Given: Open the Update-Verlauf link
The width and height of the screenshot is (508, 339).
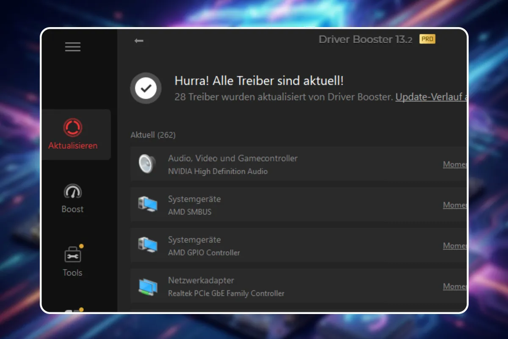Looking at the screenshot, I should coord(430,97).
